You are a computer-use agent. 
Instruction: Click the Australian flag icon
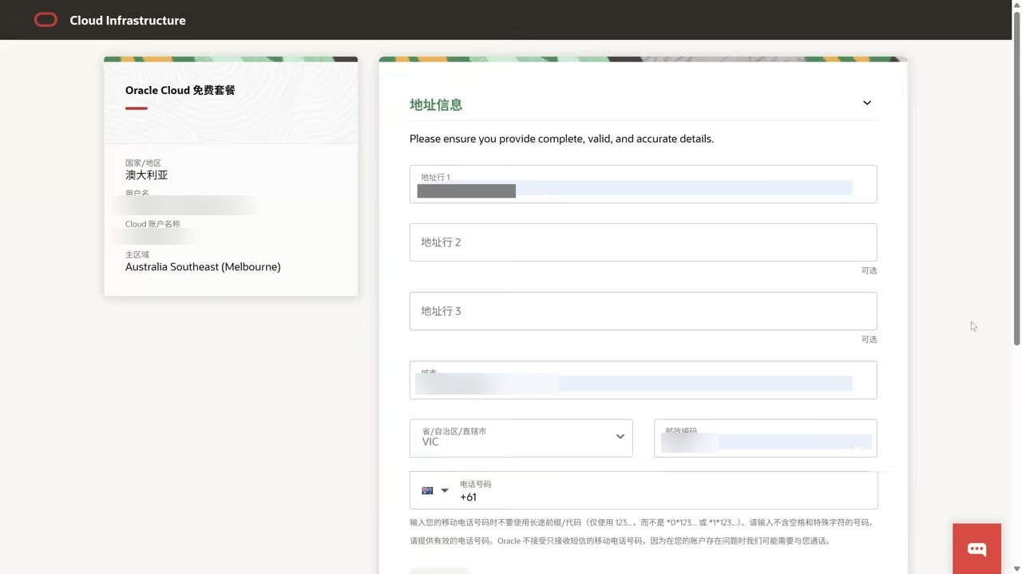point(427,490)
